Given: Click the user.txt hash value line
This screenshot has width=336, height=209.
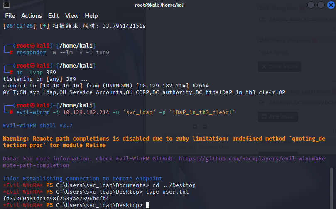Looking at the screenshot, I should coord(56,199).
